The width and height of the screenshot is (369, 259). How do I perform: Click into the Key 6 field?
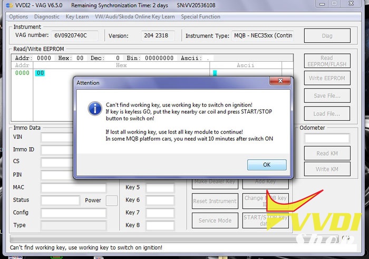click(x=160, y=200)
